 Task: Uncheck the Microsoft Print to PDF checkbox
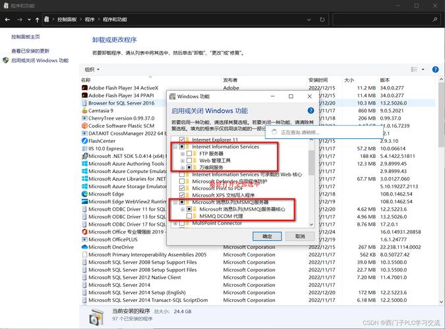tap(182, 188)
